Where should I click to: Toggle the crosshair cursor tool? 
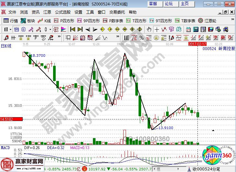tap(157, 29)
